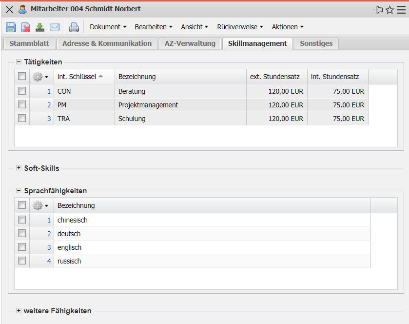This screenshot has height=324, width=409.
Task: Click row number 3 link for Schulung
Action: pos(49,118)
